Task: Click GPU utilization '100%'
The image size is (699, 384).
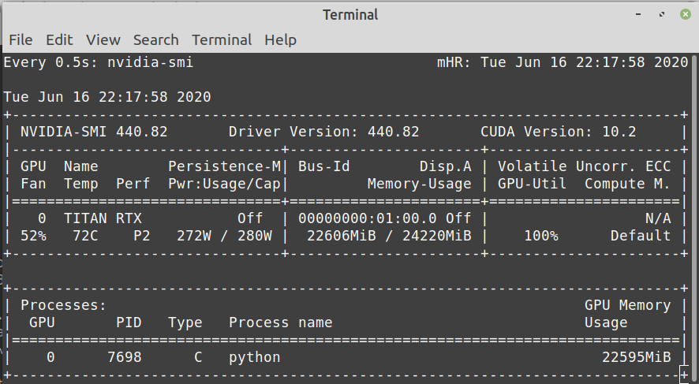Action: pyautogui.click(x=540, y=236)
